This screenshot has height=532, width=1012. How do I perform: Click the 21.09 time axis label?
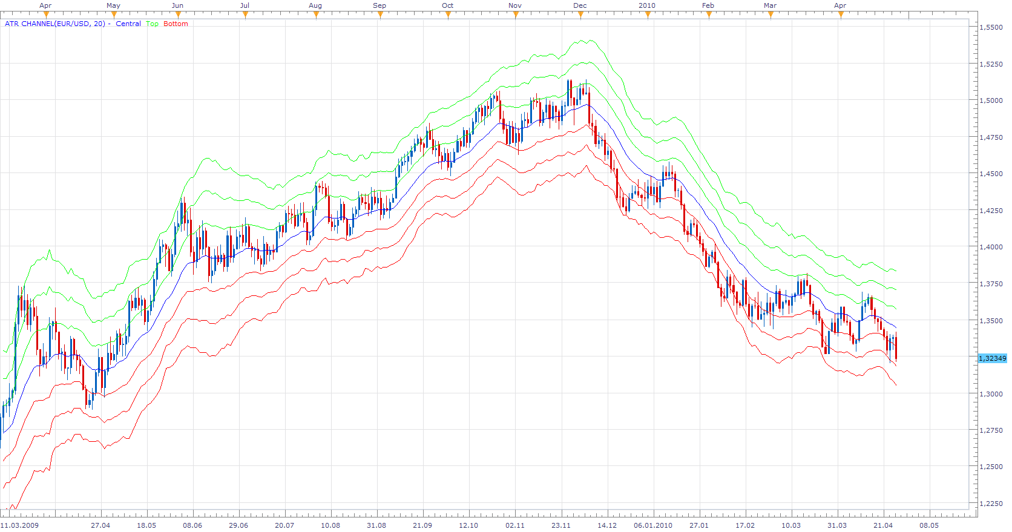coord(422,525)
